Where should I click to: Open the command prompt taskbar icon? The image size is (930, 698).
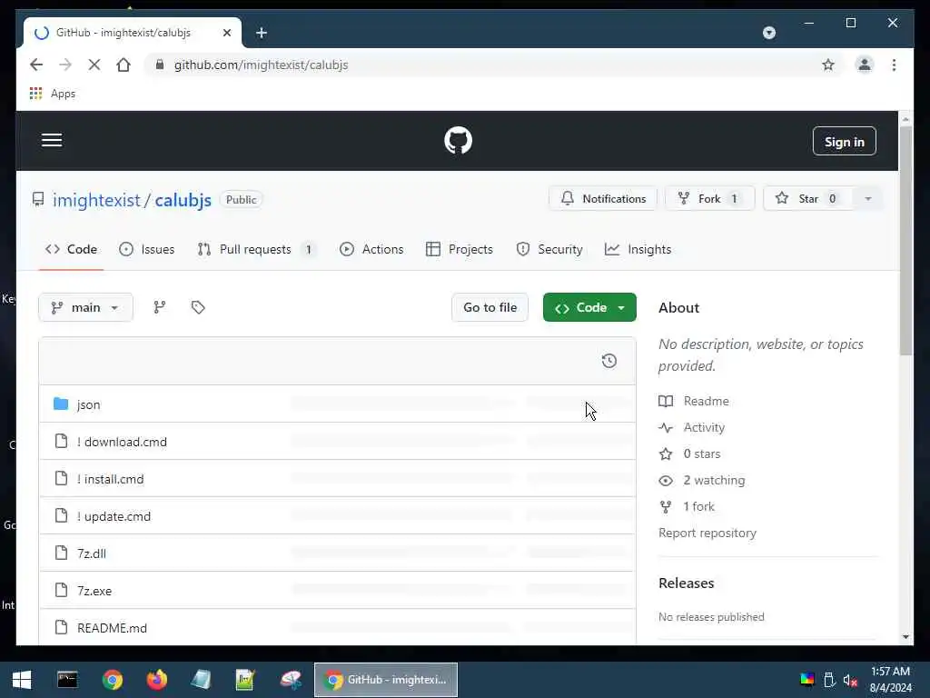coord(67,680)
